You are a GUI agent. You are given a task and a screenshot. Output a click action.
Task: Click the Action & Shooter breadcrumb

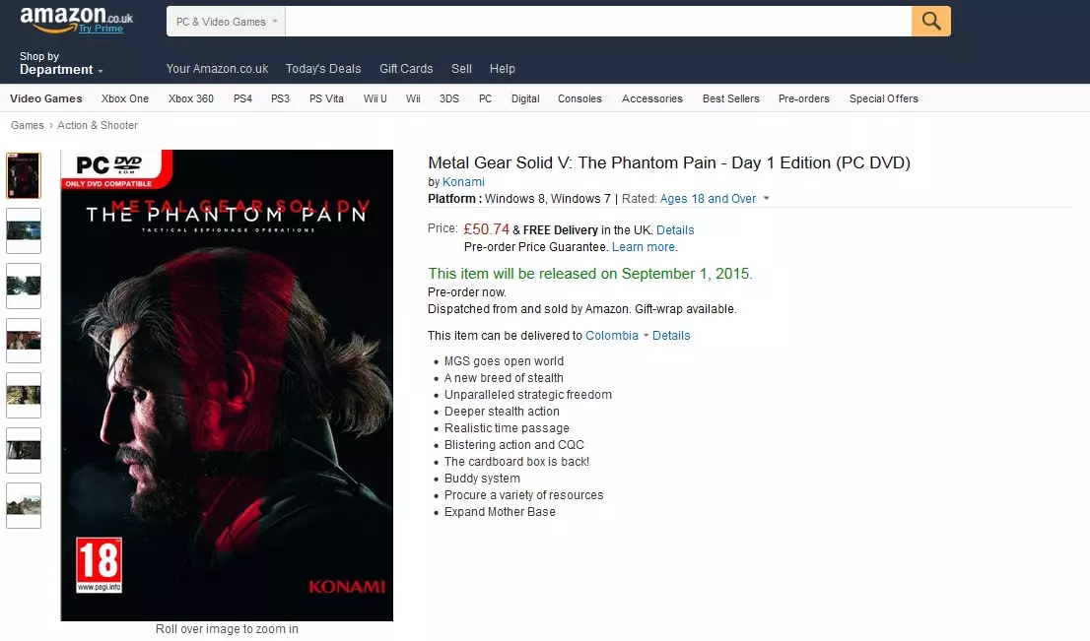(98, 125)
